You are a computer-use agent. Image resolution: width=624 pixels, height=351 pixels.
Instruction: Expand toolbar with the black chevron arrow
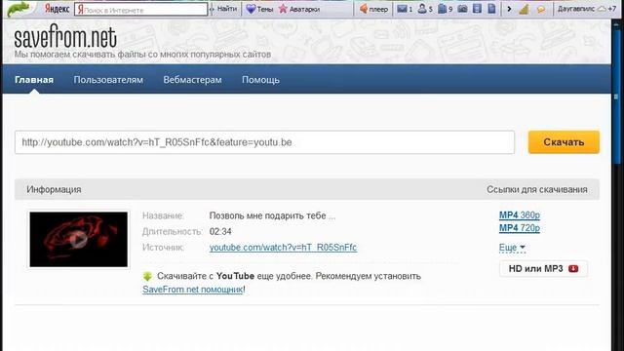pyautogui.click(x=509, y=9)
